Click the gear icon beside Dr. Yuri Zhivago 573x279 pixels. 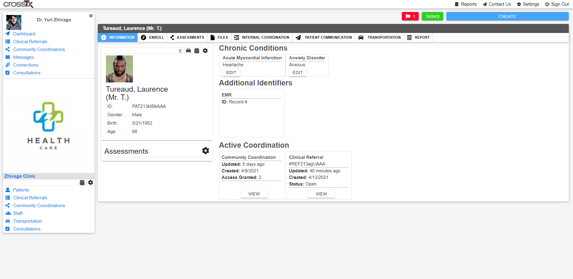pos(91,16)
